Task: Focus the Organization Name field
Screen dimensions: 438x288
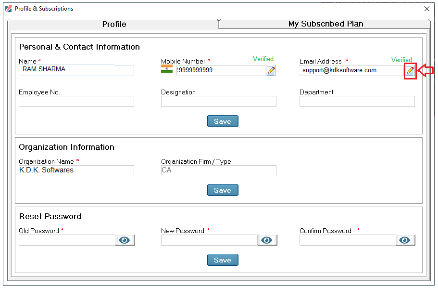Action: 76,170
